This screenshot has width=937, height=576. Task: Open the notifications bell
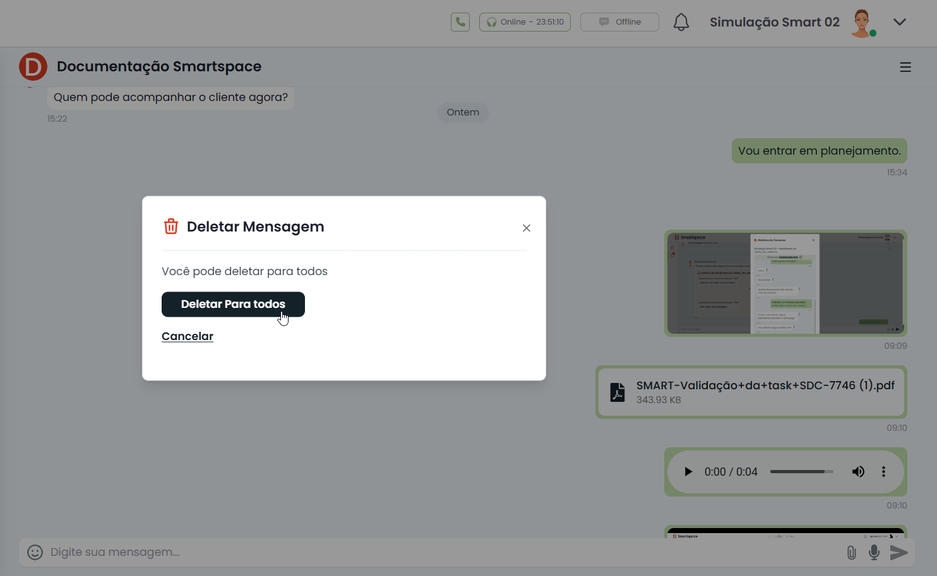(x=681, y=22)
